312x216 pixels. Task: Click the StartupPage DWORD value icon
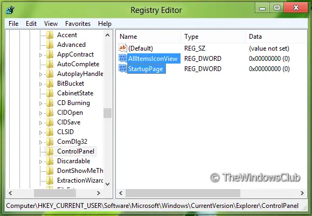tap(122, 68)
